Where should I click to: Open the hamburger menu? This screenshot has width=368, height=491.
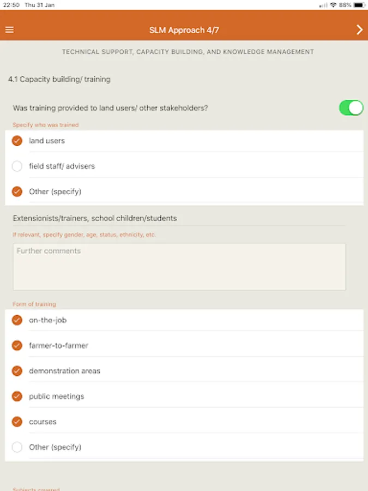pyautogui.click(x=9, y=30)
